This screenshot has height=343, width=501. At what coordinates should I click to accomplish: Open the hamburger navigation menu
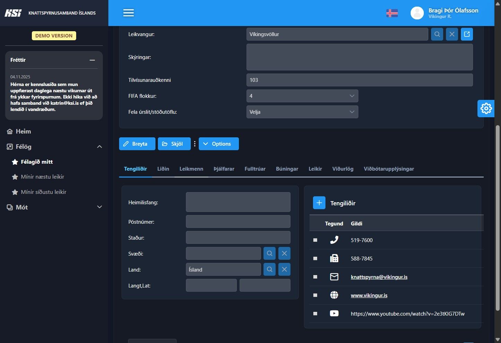[x=128, y=13]
